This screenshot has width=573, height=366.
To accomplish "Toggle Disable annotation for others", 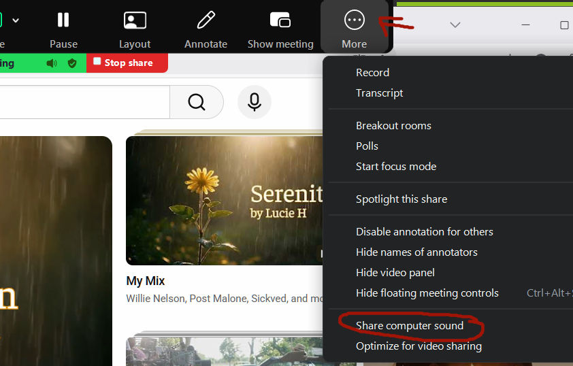I will (424, 232).
